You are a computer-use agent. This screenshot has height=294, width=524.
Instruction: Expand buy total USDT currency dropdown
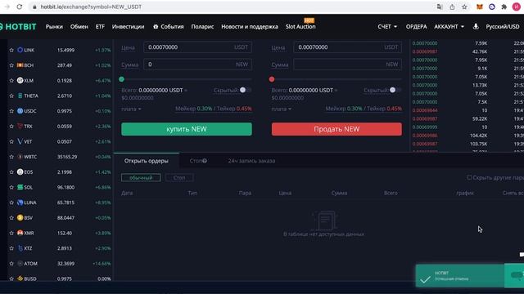tap(186, 91)
